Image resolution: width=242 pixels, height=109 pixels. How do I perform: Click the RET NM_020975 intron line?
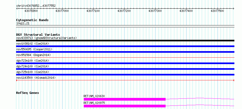click(x=200, y=105)
